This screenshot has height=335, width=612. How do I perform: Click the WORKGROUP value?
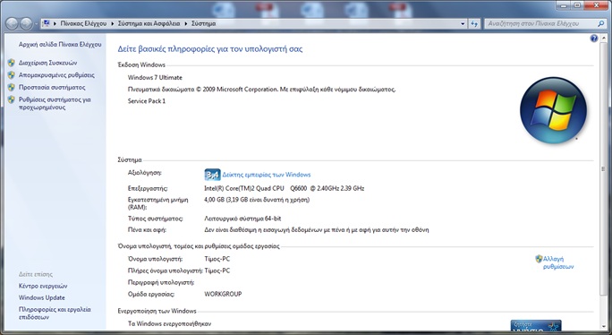click(223, 294)
